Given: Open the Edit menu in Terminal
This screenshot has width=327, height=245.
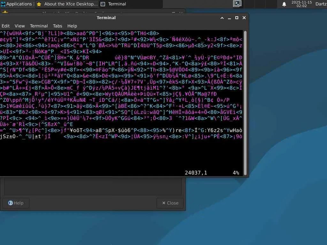Looking at the screenshot, I should (x=6, y=26).
